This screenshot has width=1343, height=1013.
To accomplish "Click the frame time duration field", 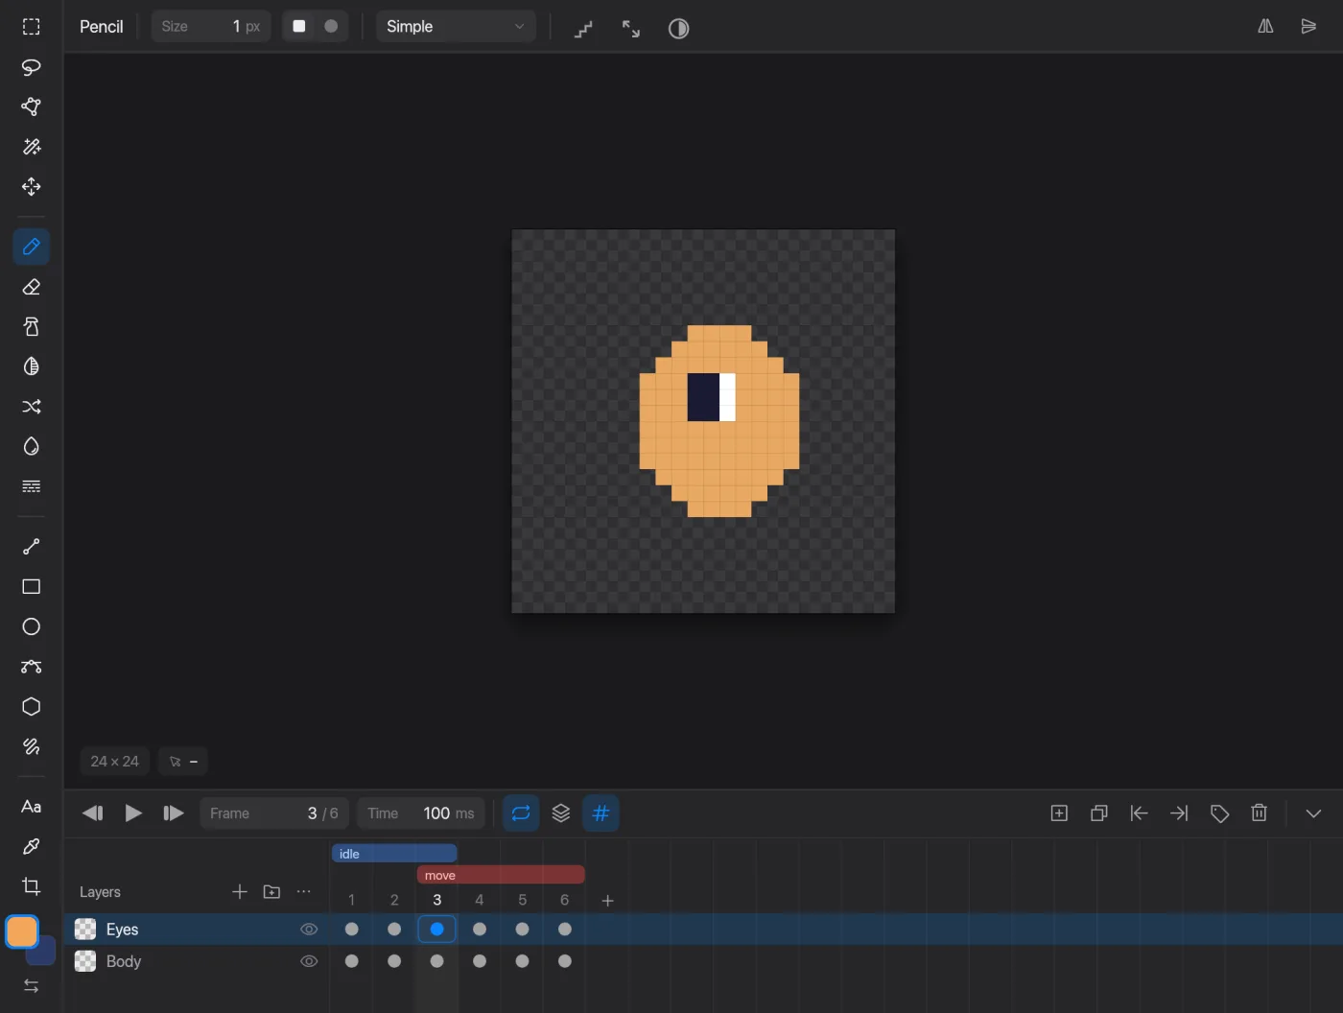I will [420, 813].
